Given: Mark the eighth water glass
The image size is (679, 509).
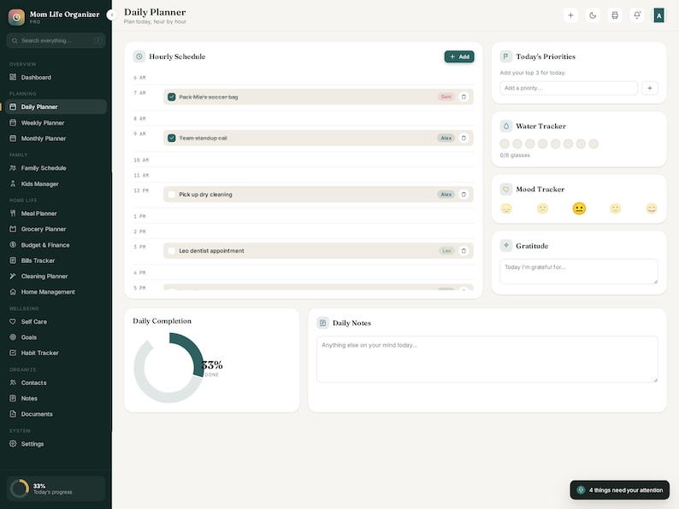Looking at the screenshot, I should pyautogui.click(x=593, y=143).
